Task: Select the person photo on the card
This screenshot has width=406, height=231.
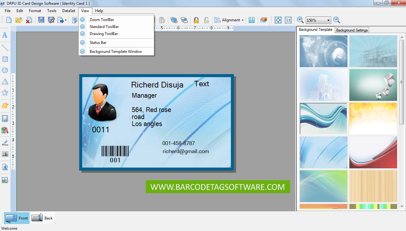Action: pos(102,102)
